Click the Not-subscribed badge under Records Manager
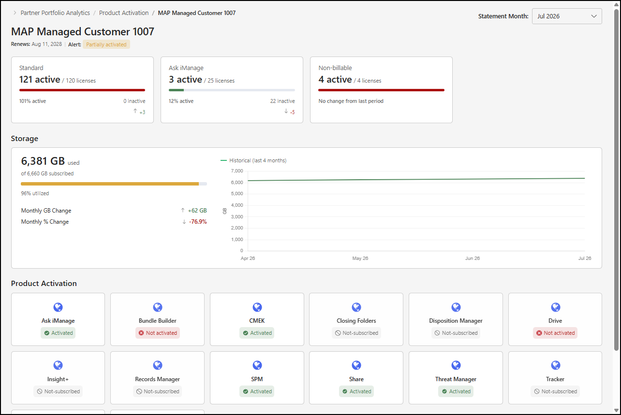This screenshot has height=415, width=621. click(x=157, y=391)
